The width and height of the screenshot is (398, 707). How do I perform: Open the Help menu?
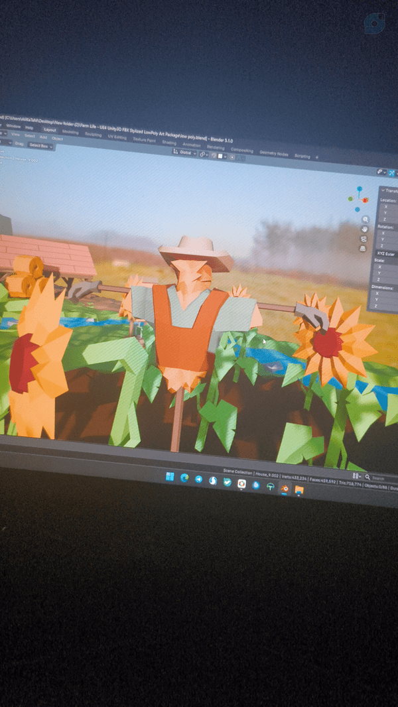click(x=29, y=127)
